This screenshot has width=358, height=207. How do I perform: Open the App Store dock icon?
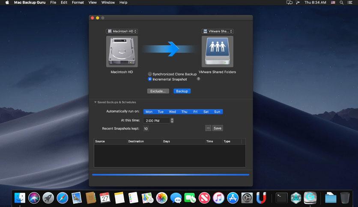point(233,198)
